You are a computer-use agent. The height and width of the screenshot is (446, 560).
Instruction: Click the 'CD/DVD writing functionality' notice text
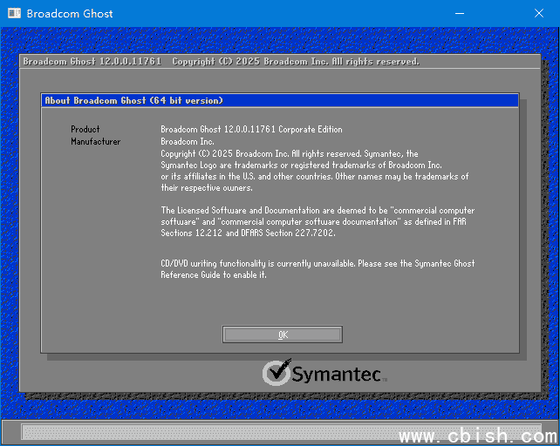click(318, 264)
